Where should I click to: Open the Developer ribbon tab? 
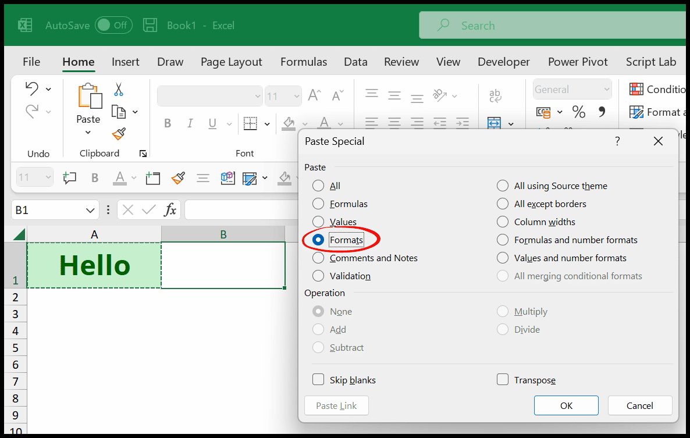[x=503, y=62]
